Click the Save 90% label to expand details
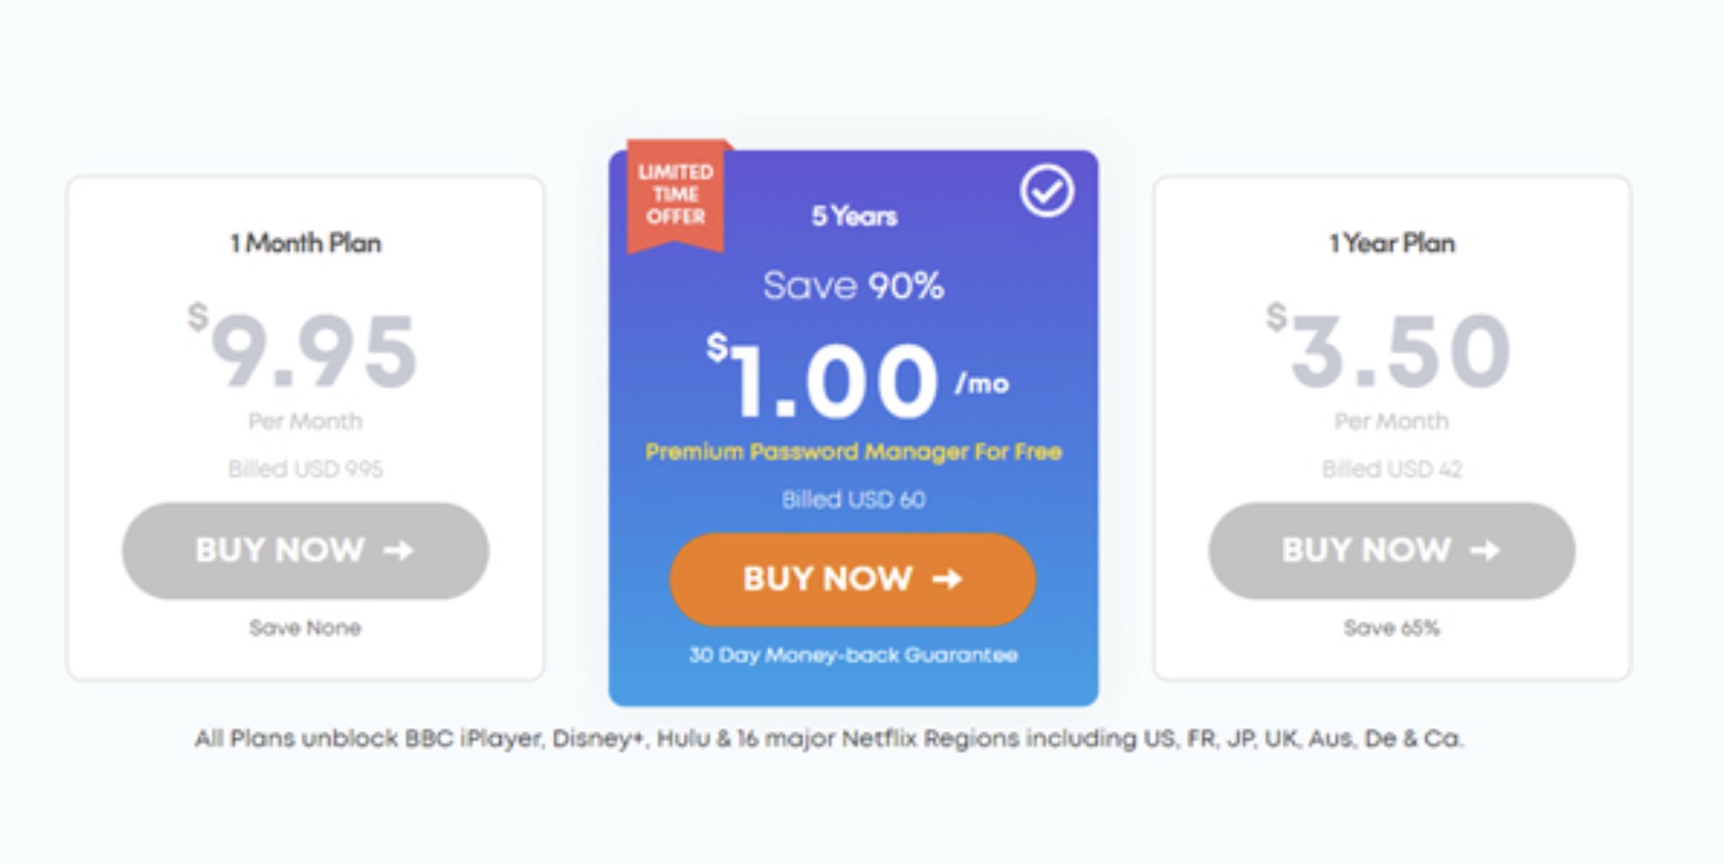Screen dimensions: 1724x864 852,286
